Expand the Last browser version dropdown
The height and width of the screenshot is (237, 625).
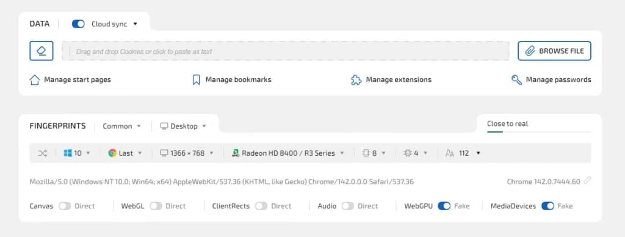coord(125,153)
